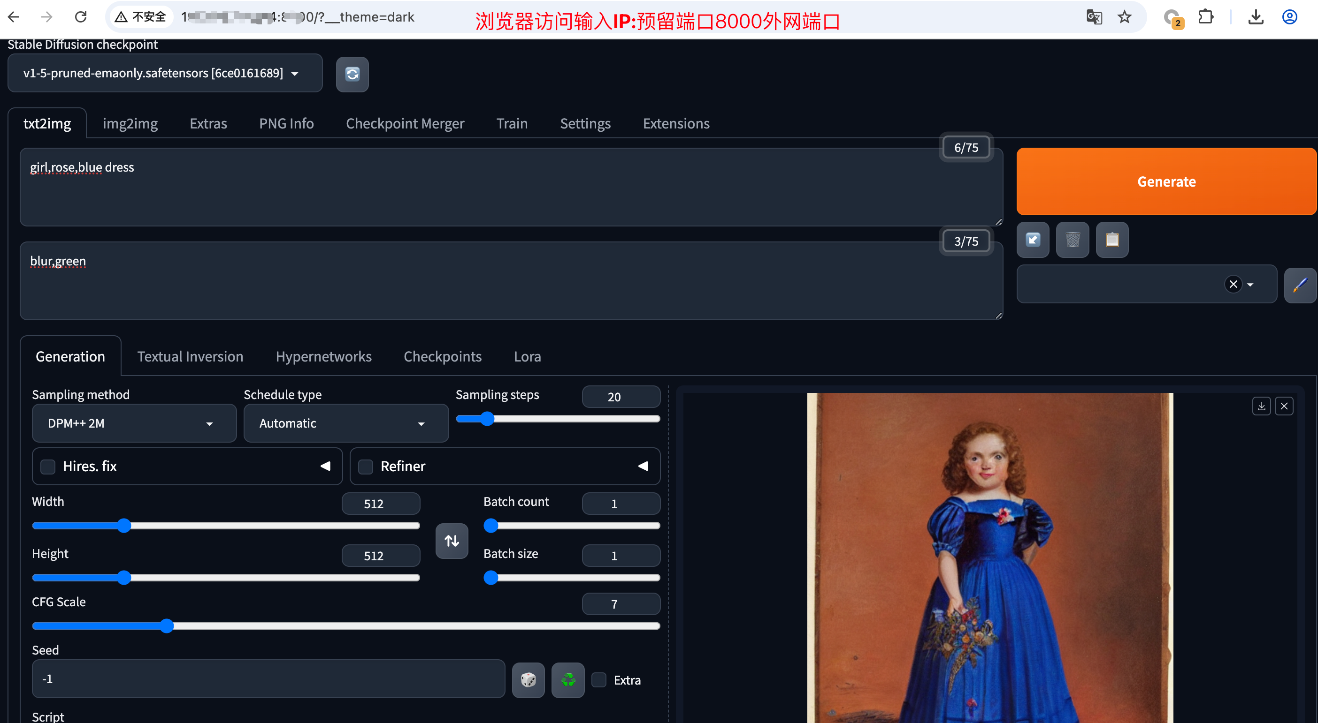Check the Extra seed option
Image resolution: width=1318 pixels, height=723 pixels.
[598, 679]
